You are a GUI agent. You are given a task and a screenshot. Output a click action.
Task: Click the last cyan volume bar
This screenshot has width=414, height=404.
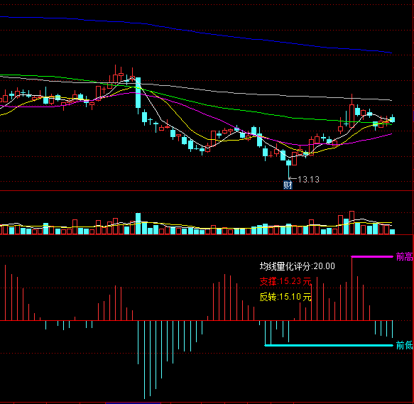(x=393, y=232)
